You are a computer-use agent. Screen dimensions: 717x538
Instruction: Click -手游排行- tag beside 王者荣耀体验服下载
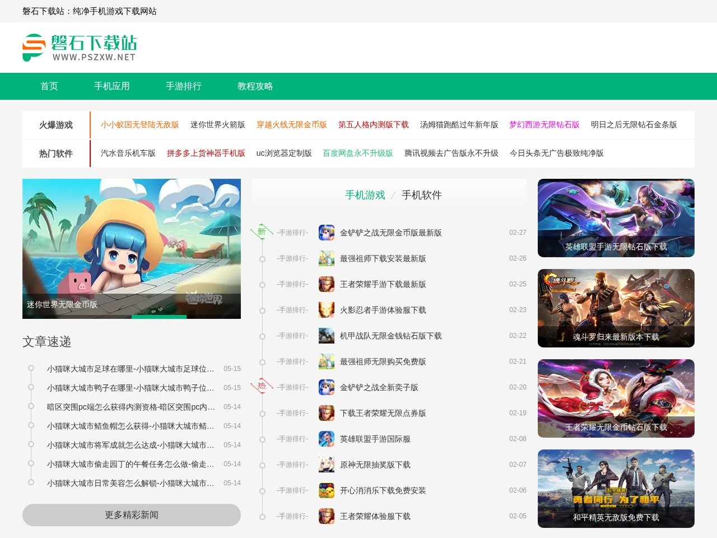click(292, 516)
